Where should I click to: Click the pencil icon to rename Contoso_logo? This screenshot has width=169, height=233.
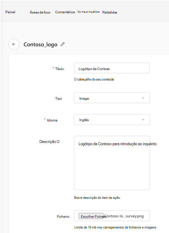63,44
